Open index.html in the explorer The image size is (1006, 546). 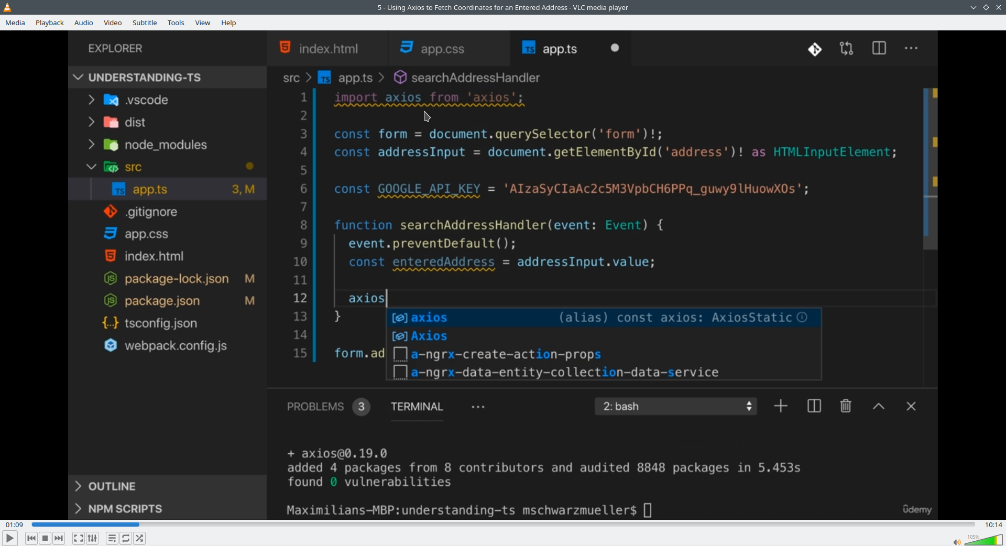point(168,256)
